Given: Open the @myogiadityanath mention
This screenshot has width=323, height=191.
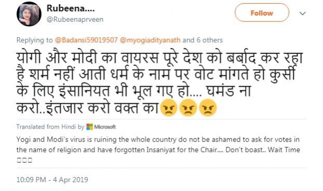Looking at the screenshot, I should 150,40.
